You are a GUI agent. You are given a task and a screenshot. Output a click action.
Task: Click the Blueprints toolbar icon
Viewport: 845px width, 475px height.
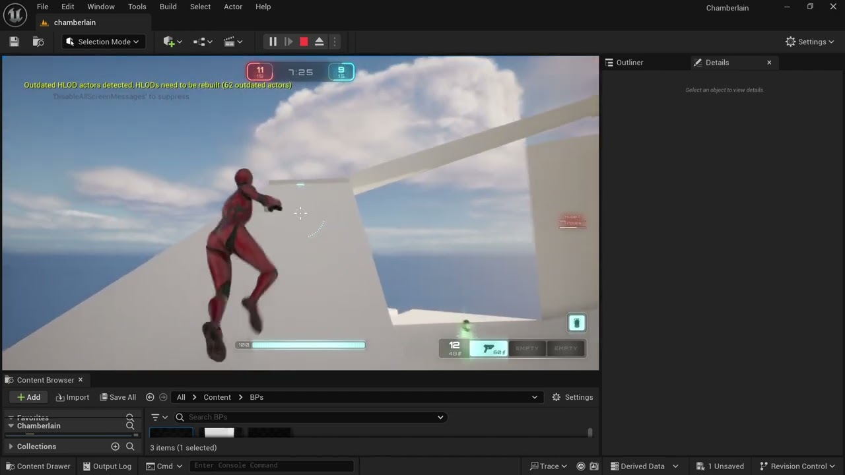203,42
